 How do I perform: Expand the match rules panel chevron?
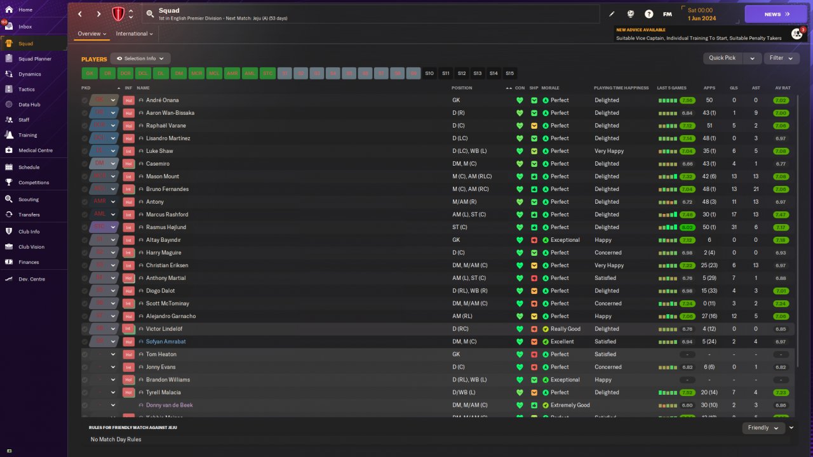point(791,428)
